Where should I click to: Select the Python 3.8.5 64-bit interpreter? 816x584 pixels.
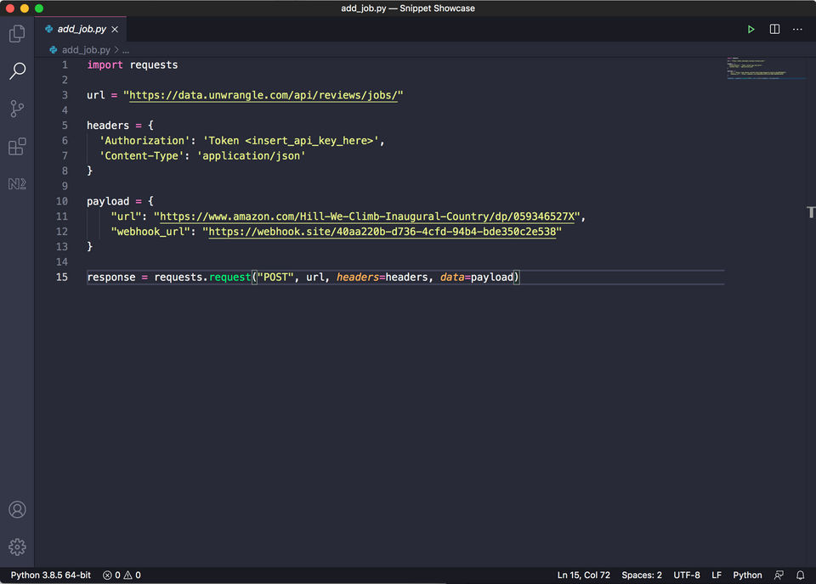pyautogui.click(x=50, y=575)
